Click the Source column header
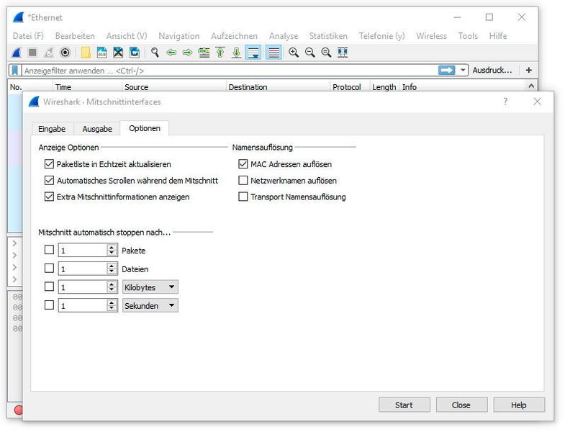565x432 pixels. point(173,87)
